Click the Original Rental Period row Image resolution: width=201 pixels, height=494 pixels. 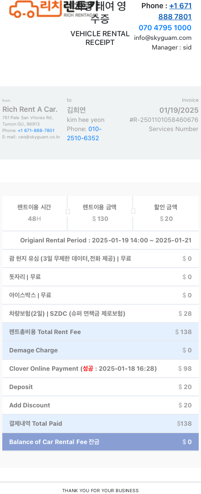point(100,240)
